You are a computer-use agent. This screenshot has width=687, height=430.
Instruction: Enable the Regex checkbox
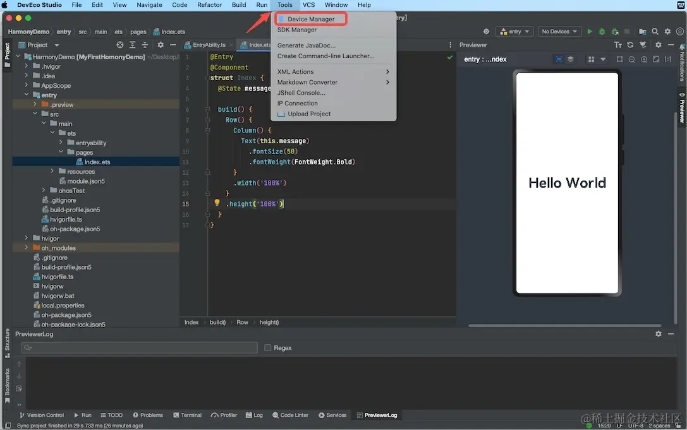tap(268, 348)
